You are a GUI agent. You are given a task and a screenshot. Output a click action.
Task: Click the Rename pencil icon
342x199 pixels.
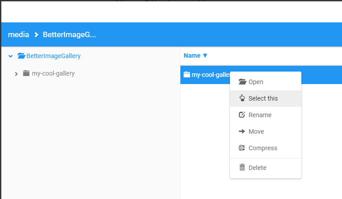click(242, 115)
